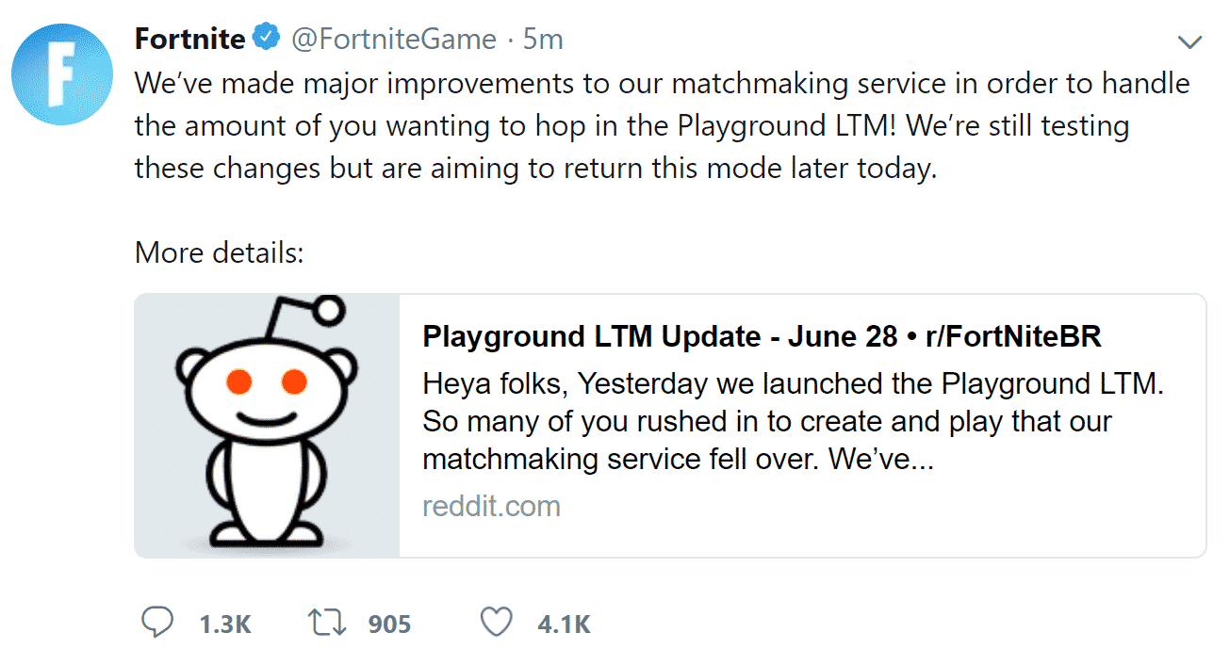
Task: Click the 'return this mode later today' line
Action: coord(535,168)
